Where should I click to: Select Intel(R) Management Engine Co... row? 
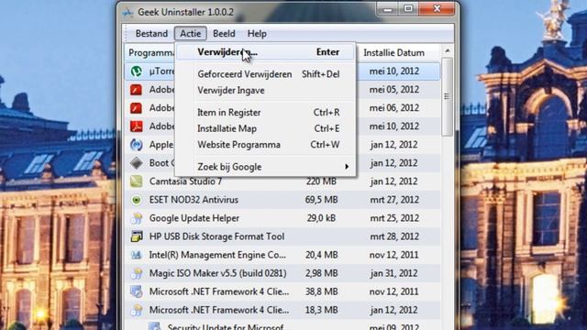[282, 255]
